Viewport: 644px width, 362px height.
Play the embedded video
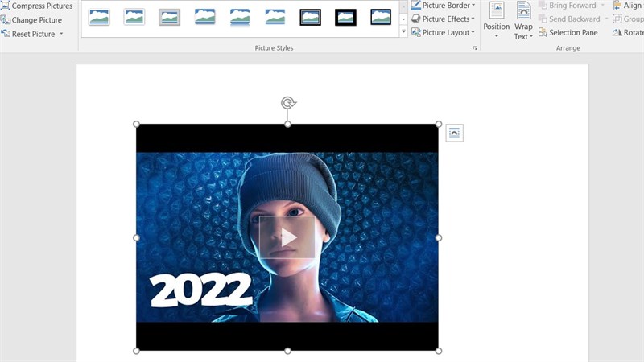point(287,237)
